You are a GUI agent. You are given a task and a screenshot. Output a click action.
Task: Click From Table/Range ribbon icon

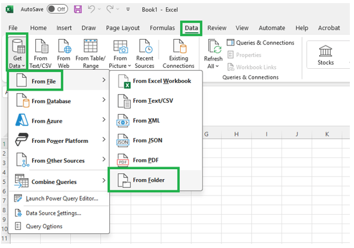90,53
